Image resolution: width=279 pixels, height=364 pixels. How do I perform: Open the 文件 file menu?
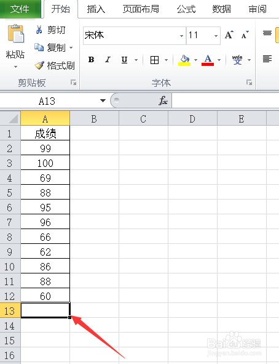20,9
